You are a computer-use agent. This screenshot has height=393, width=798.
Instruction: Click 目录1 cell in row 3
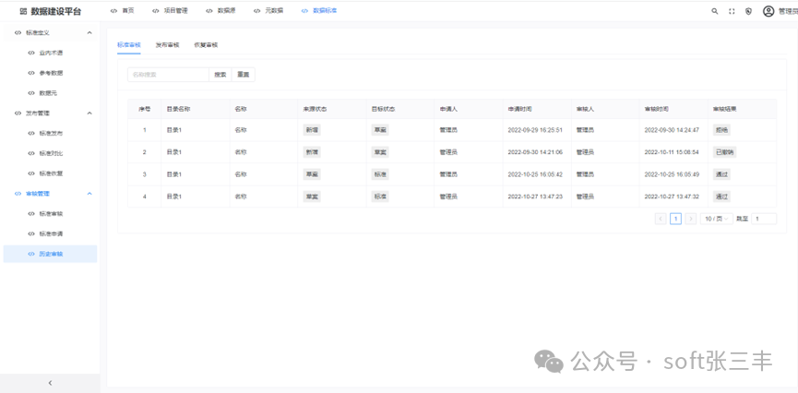coord(174,174)
